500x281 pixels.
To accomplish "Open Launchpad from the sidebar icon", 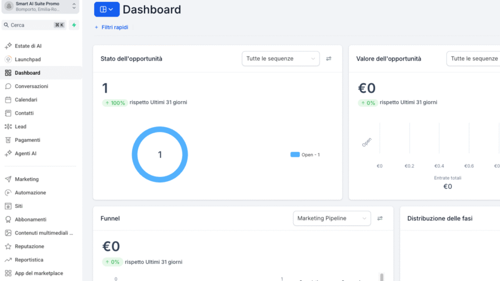I will point(8,59).
